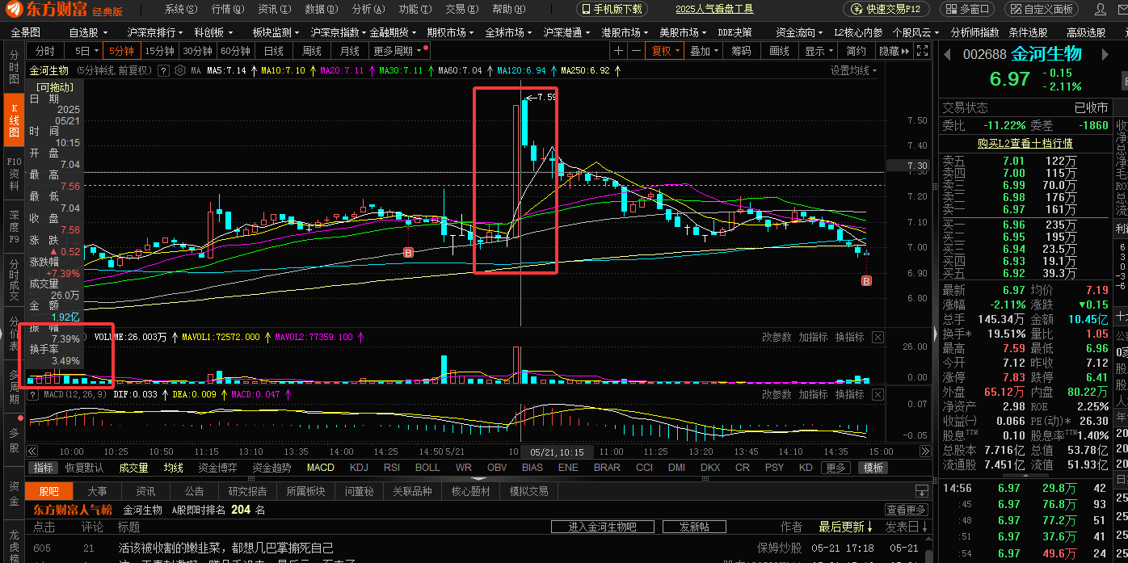Click the up arrow beside MA250 value
The height and width of the screenshot is (563, 1128).
pos(618,70)
